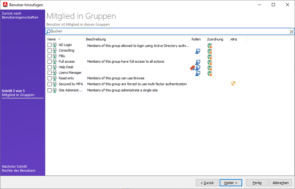Go back to Benutzereigenschaften in the sidebar
This screenshot has width=295, height=189.
click(x=20, y=15)
